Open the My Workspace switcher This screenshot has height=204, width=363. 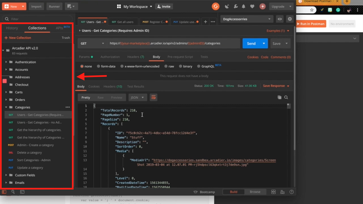pos(135,7)
